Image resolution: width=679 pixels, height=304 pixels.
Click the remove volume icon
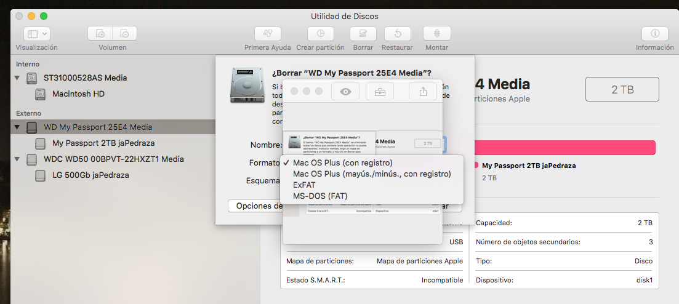(125, 34)
